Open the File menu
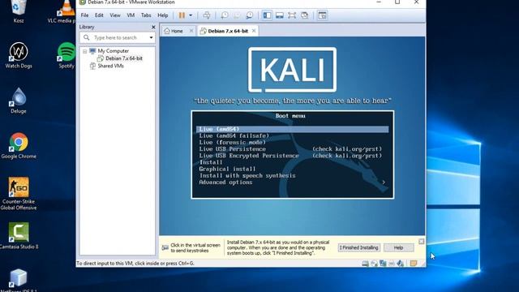The image size is (519, 292). point(84,15)
